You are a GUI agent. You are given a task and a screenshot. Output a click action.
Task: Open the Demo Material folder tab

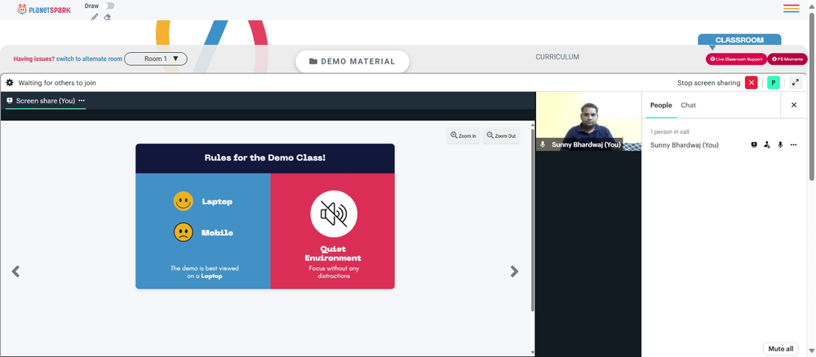click(353, 61)
